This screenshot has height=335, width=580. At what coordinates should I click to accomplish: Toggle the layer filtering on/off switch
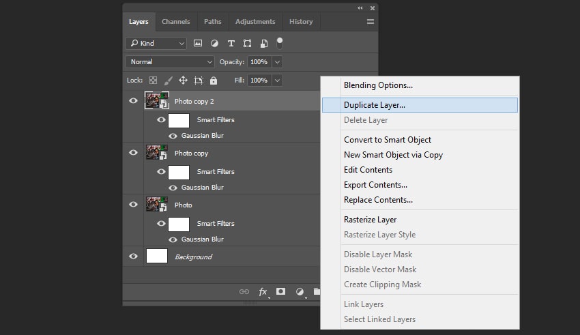coord(279,42)
